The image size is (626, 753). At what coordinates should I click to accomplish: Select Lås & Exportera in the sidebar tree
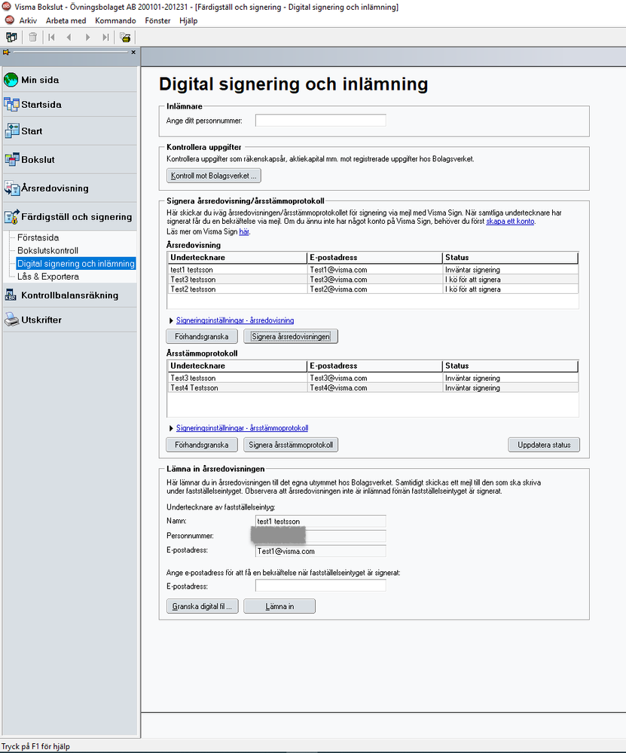click(x=48, y=277)
